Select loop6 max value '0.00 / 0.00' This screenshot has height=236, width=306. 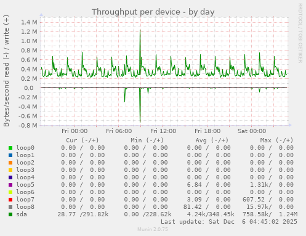coord(272,192)
